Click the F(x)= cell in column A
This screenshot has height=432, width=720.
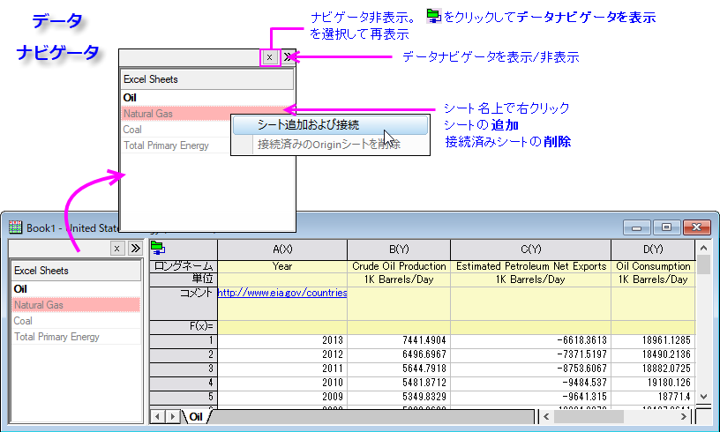pos(282,326)
